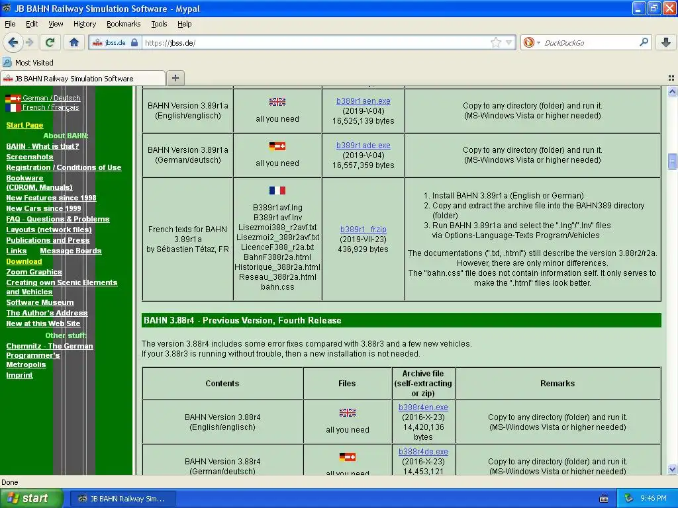Click the page scrollbar up arrow
The width and height of the screenshot is (678, 508).
point(672,91)
